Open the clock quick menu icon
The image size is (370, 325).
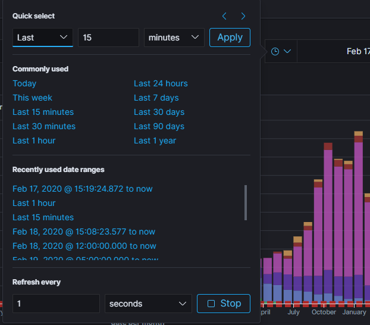click(x=281, y=51)
